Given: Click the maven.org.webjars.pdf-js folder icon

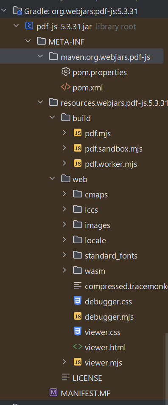Looking at the screenshot, I should pyautogui.click(x=53, y=56).
